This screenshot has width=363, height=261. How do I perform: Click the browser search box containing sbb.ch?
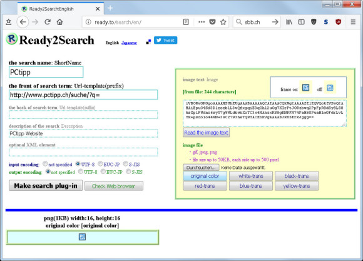[x=257, y=22]
